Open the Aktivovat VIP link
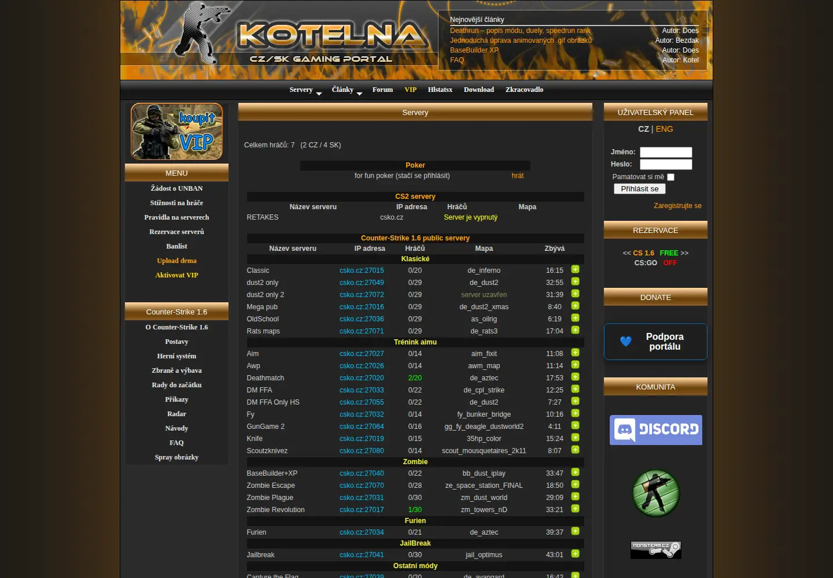The height and width of the screenshot is (578, 833). [x=176, y=275]
